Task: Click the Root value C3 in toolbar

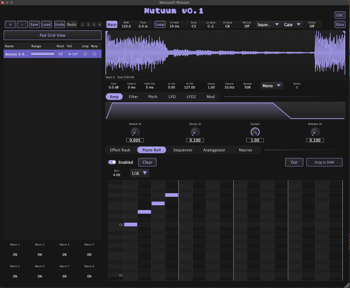Action: tap(194, 26)
